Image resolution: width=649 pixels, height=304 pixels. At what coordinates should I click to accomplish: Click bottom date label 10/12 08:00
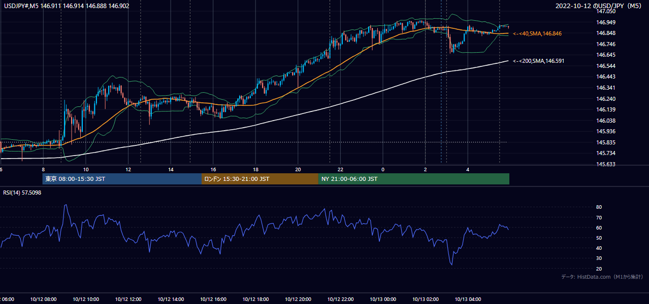coord(43,299)
